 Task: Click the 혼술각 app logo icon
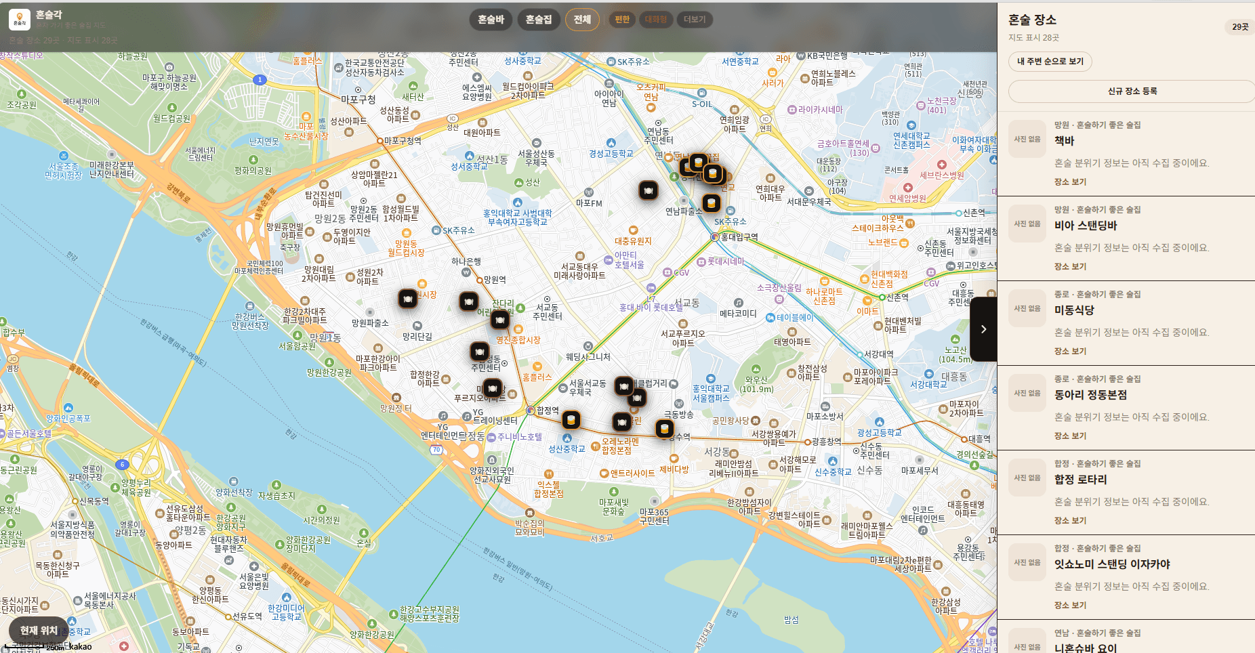[x=20, y=20]
